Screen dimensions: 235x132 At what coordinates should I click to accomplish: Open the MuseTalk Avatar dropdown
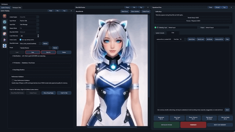click(30, 43)
